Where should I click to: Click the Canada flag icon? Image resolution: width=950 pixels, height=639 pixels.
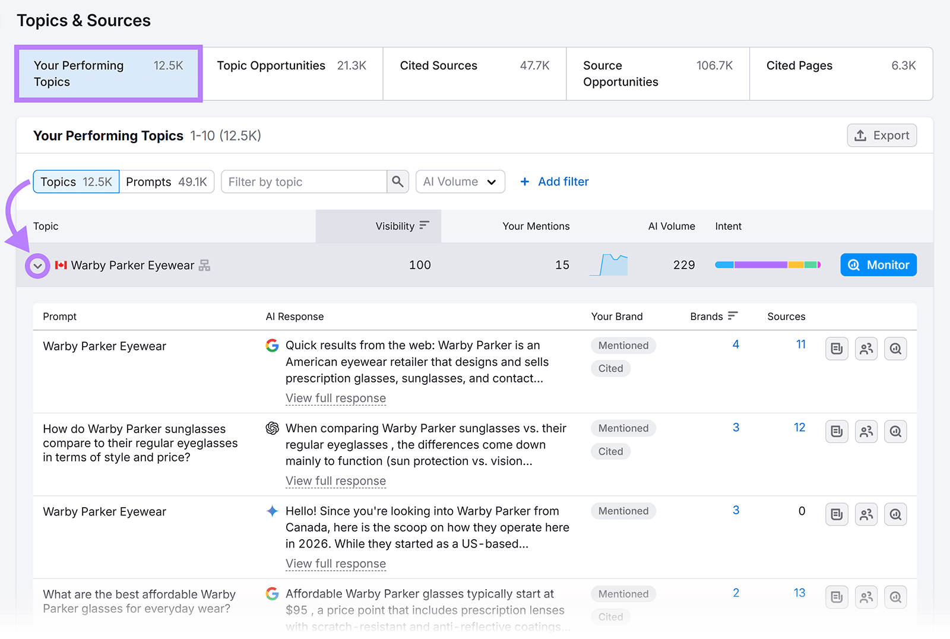[x=61, y=265]
